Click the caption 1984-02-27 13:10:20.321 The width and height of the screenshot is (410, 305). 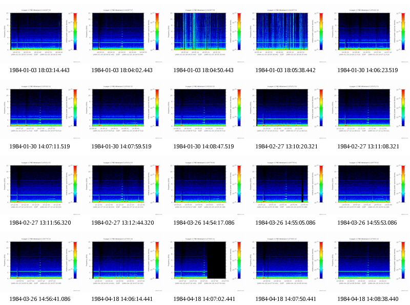click(286, 146)
